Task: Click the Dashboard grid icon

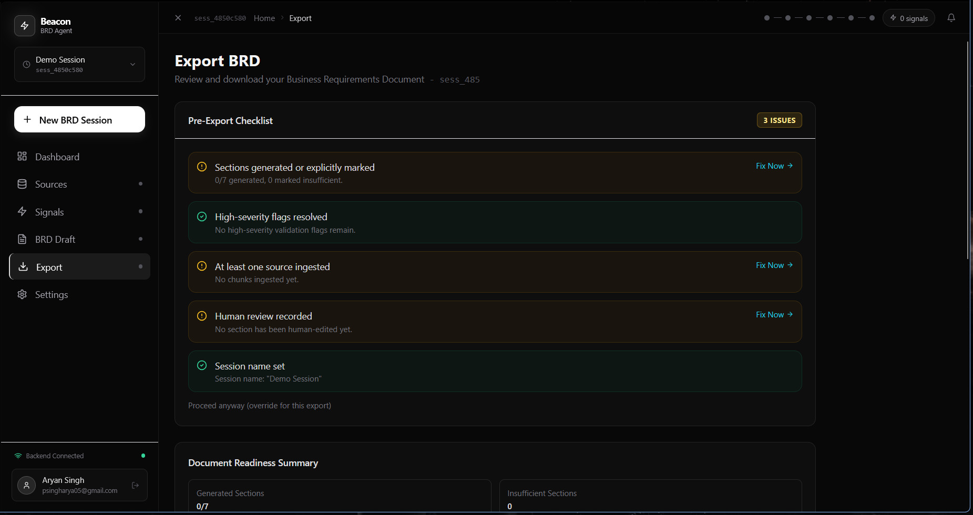Action: (22, 156)
